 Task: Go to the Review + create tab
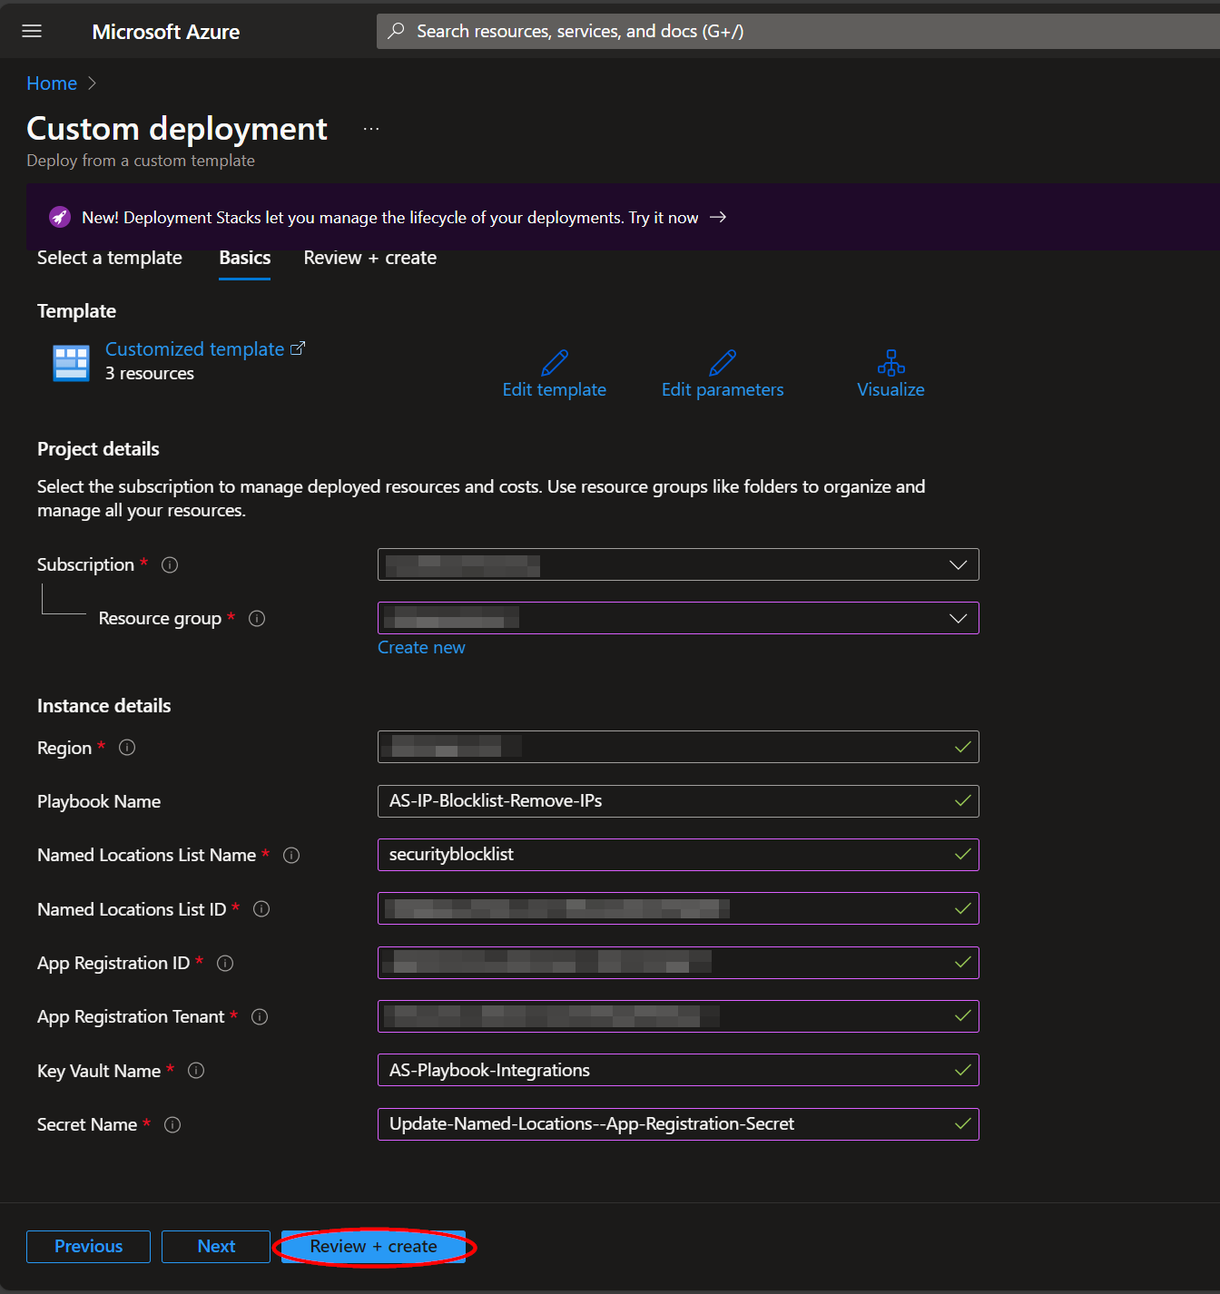click(370, 258)
